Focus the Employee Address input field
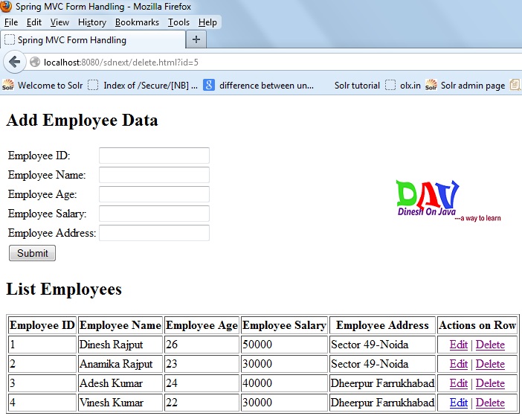 (154, 233)
